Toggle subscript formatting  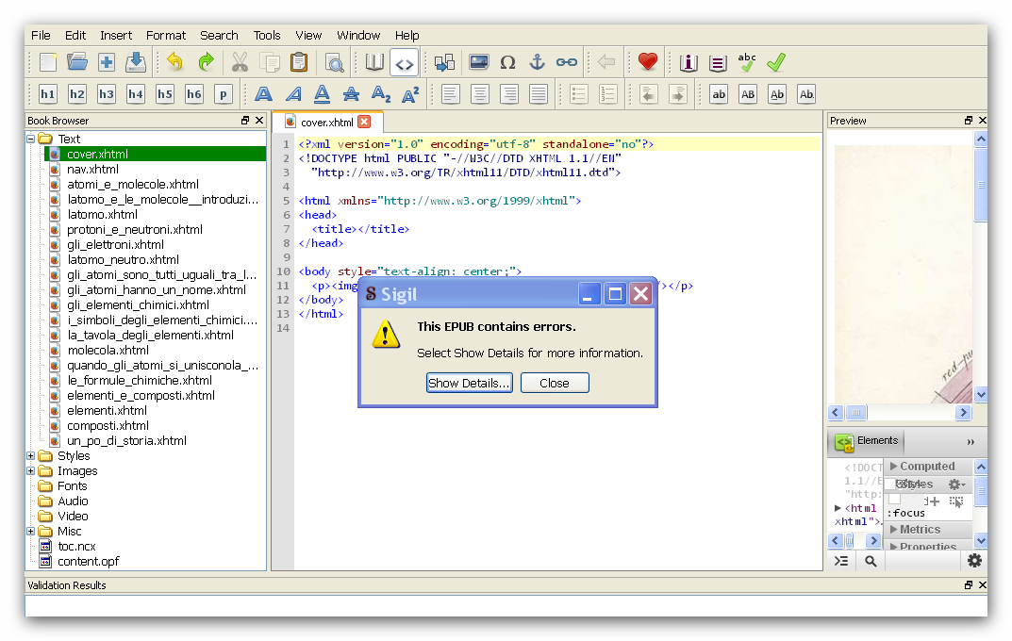tap(381, 94)
